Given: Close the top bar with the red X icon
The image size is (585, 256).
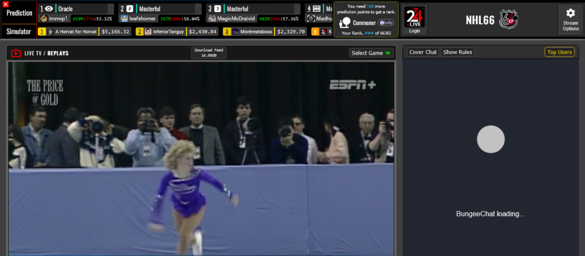Looking at the screenshot, I should click(6, 5).
